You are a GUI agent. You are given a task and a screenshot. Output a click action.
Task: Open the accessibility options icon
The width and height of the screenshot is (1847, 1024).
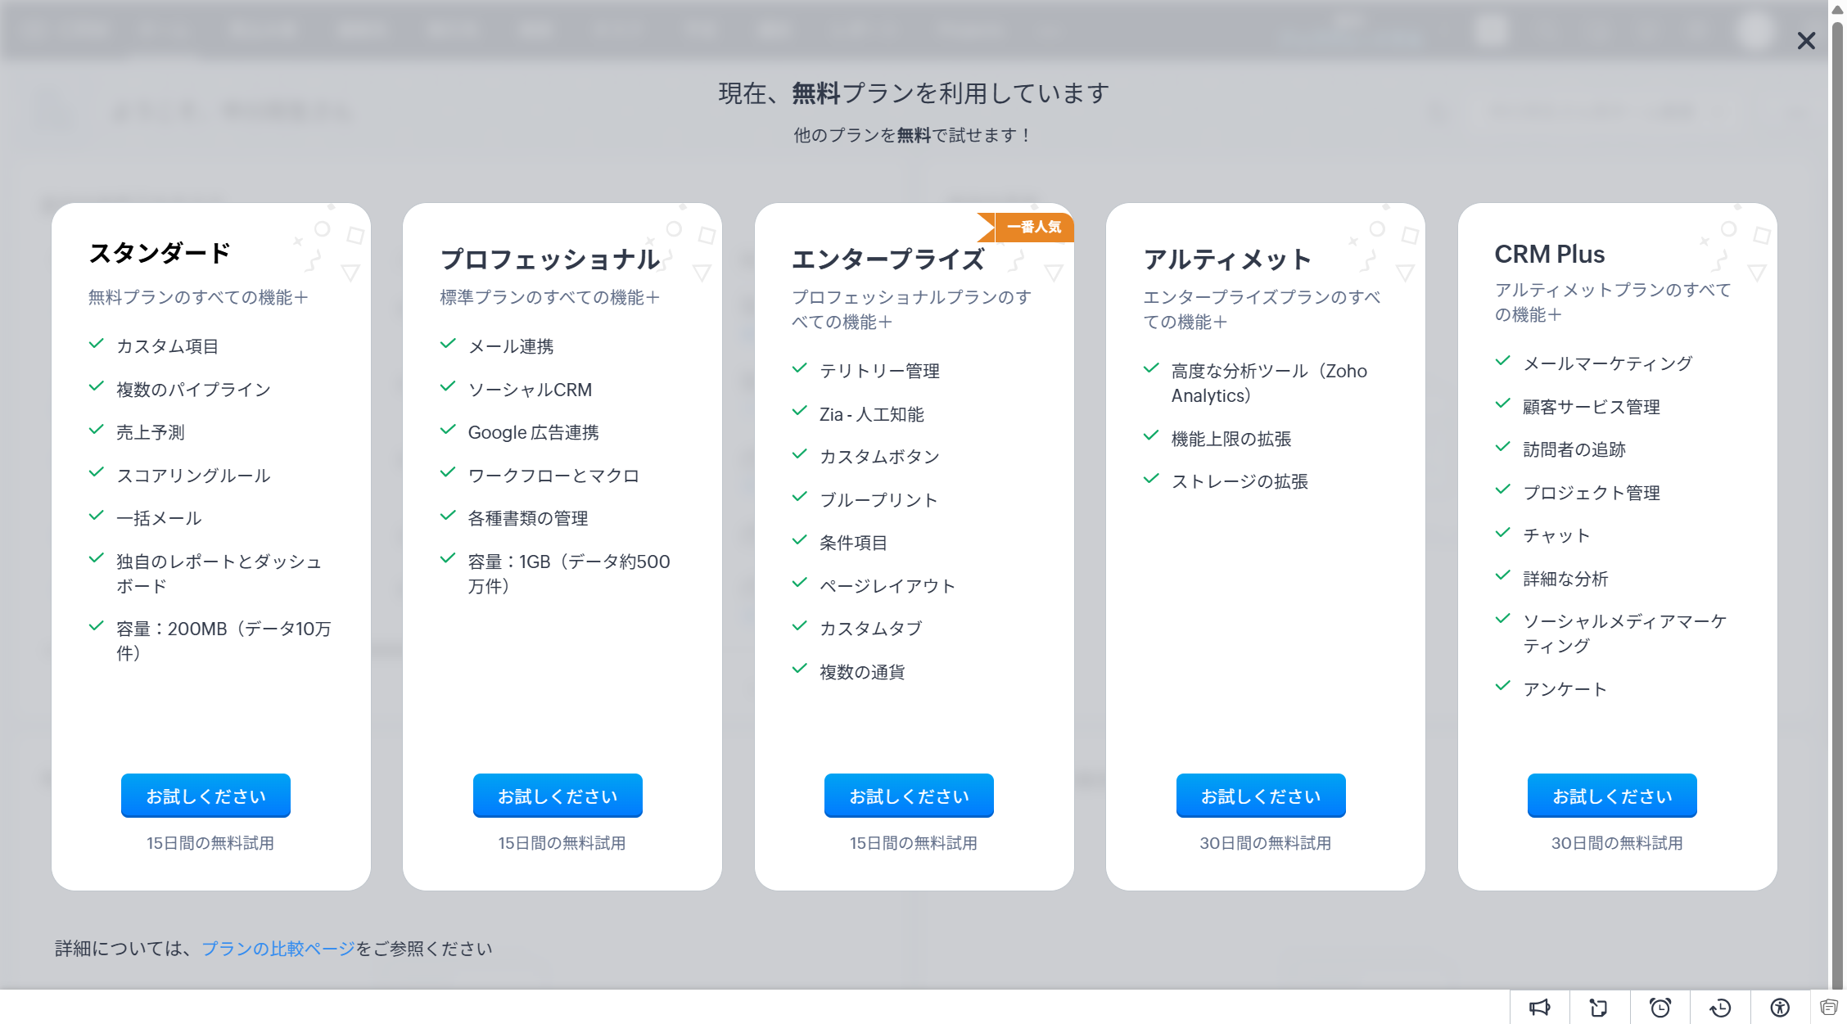[x=1780, y=1007]
